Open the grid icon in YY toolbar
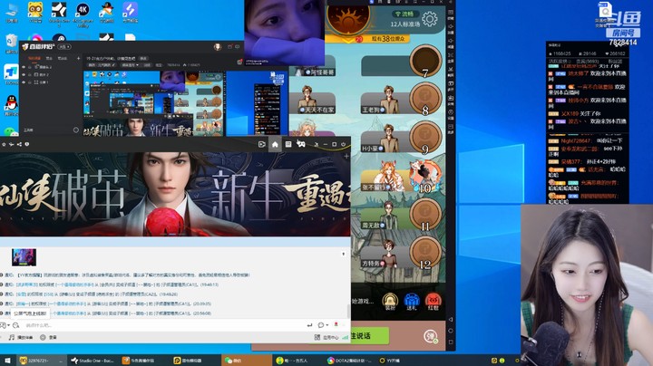653x366 pixels. point(288,144)
